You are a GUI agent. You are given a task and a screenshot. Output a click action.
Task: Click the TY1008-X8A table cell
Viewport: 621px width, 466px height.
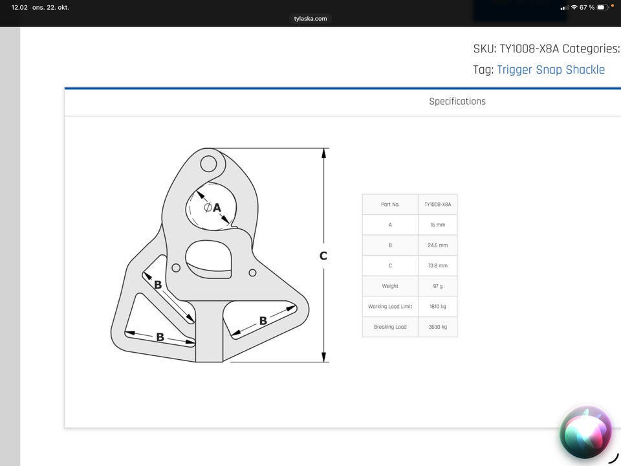pyautogui.click(x=438, y=205)
